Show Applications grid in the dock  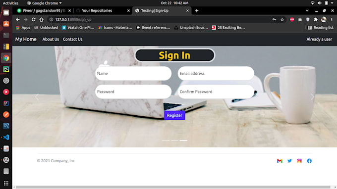click(x=6, y=183)
